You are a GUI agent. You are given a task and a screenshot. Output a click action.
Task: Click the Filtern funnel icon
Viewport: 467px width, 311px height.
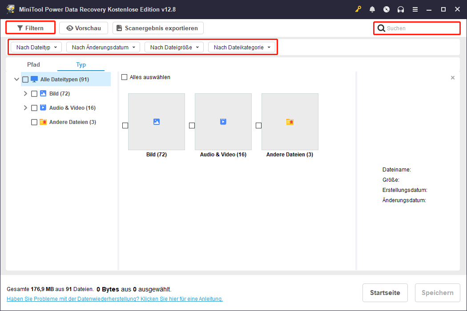(x=21, y=28)
